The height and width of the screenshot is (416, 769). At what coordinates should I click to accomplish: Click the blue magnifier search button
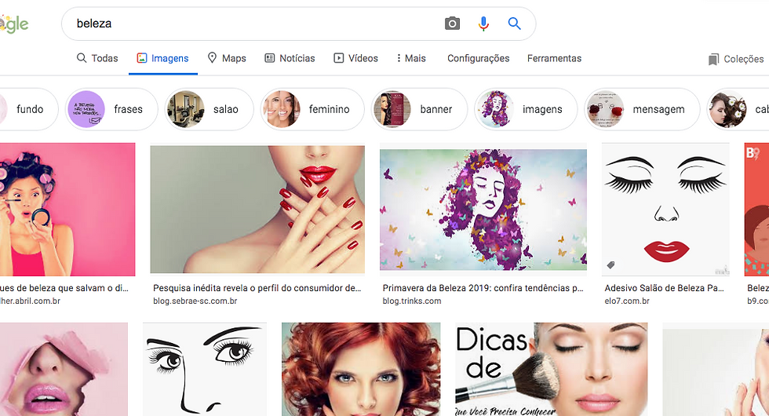pos(514,24)
